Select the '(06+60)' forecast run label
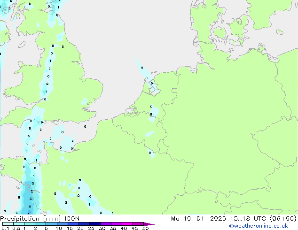 (283, 219)
